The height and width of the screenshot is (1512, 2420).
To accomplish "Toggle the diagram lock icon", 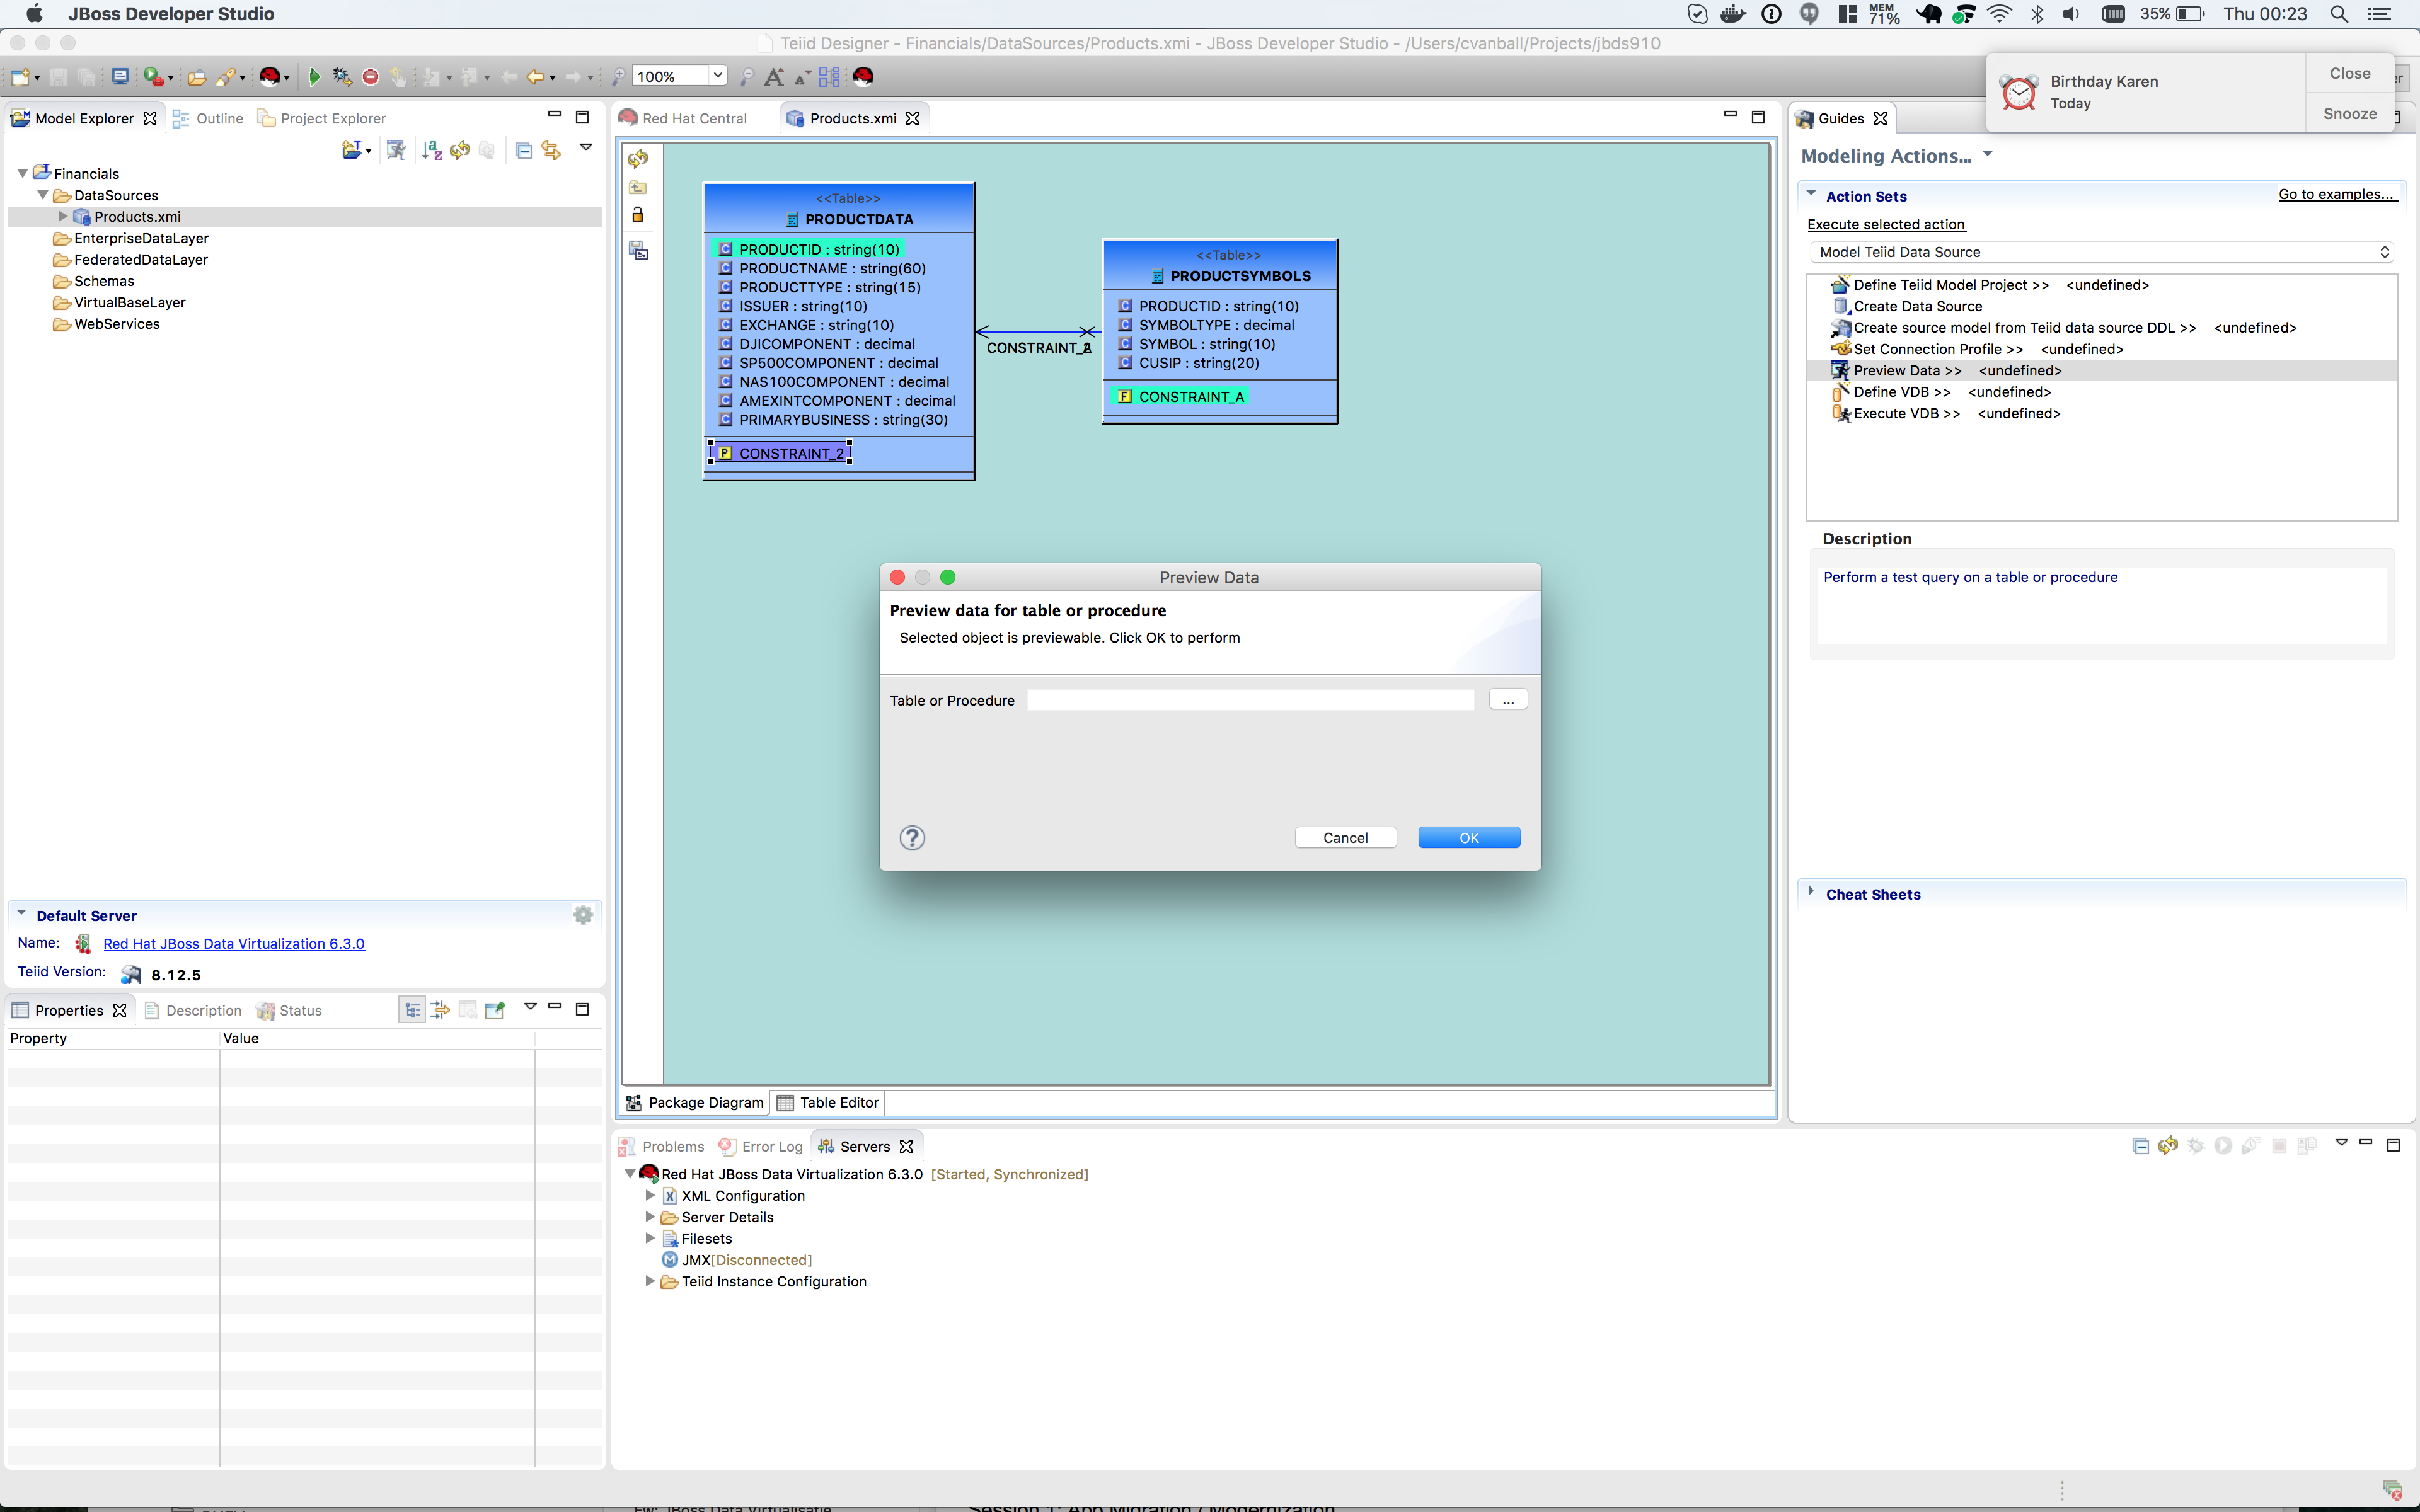I will coord(638,215).
